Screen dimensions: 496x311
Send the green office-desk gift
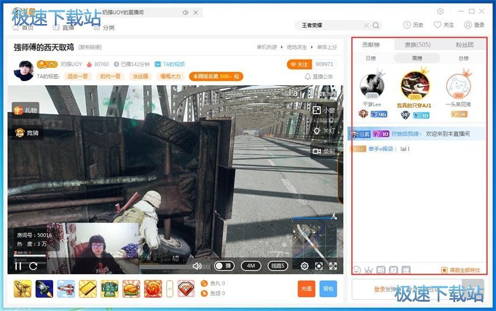[x=110, y=289]
